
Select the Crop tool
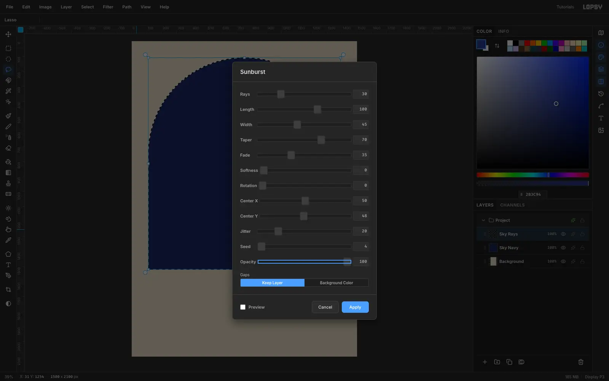point(8,290)
